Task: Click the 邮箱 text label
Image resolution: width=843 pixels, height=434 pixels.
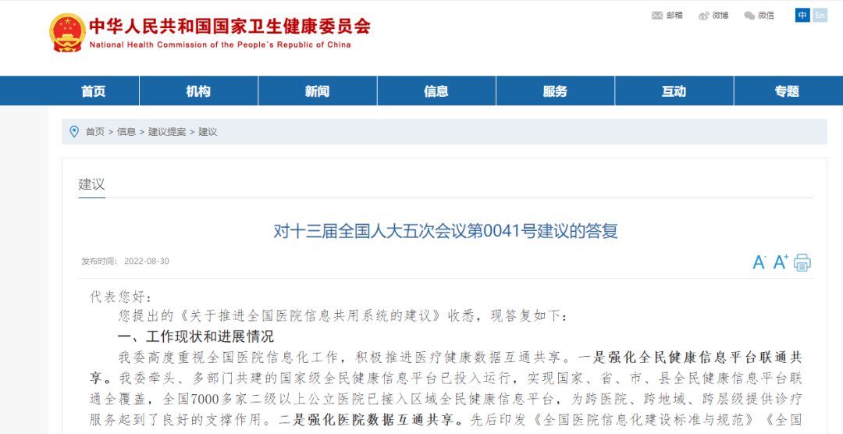Action: click(x=674, y=16)
